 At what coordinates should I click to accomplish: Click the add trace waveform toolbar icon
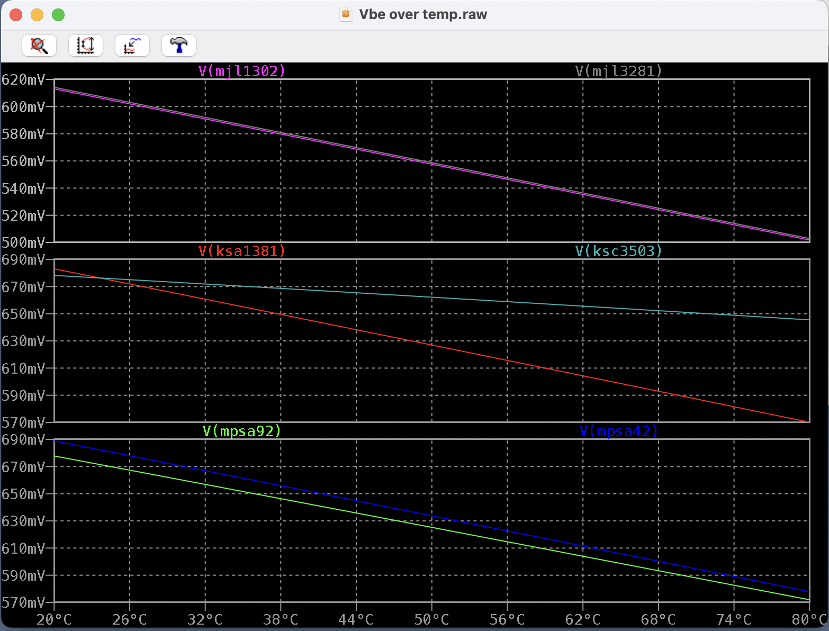pos(132,46)
